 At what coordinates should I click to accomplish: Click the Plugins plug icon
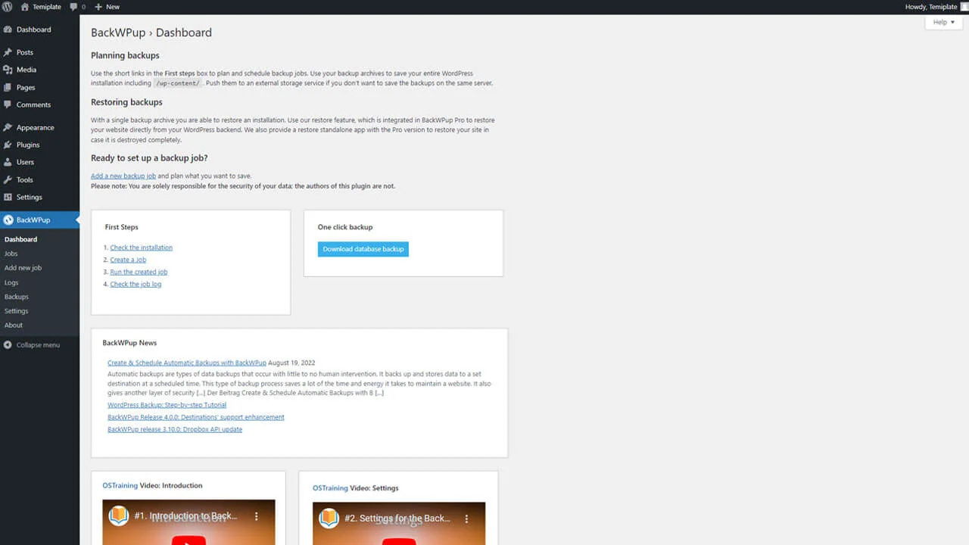click(x=8, y=145)
